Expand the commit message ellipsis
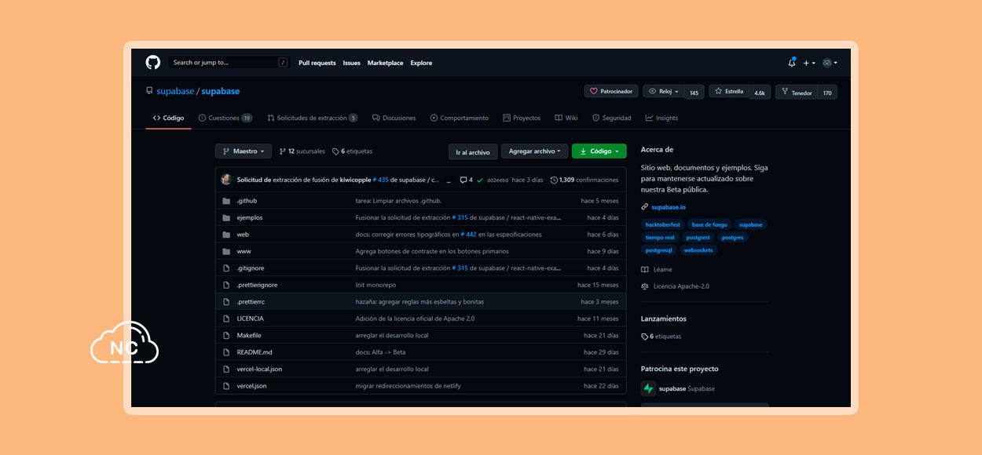The width and height of the screenshot is (982, 455). coord(449,180)
